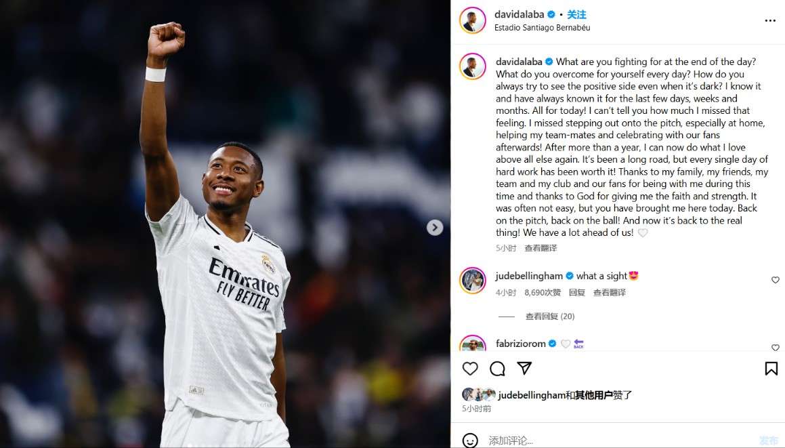The height and width of the screenshot is (448, 785).
Task: Like fabriziorom's comment
Action: point(775,347)
